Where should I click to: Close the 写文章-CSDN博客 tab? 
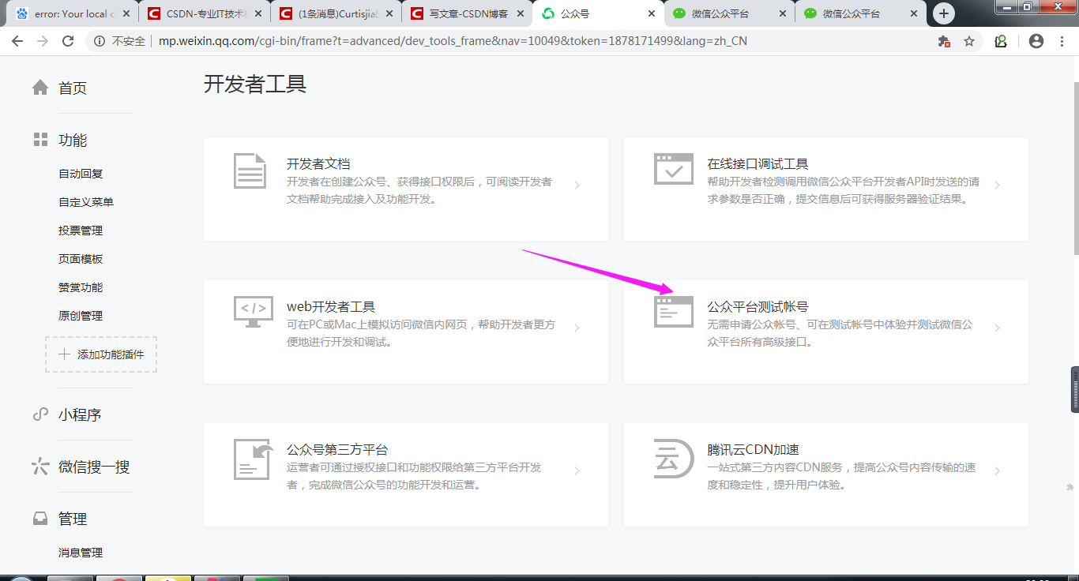tap(520, 13)
